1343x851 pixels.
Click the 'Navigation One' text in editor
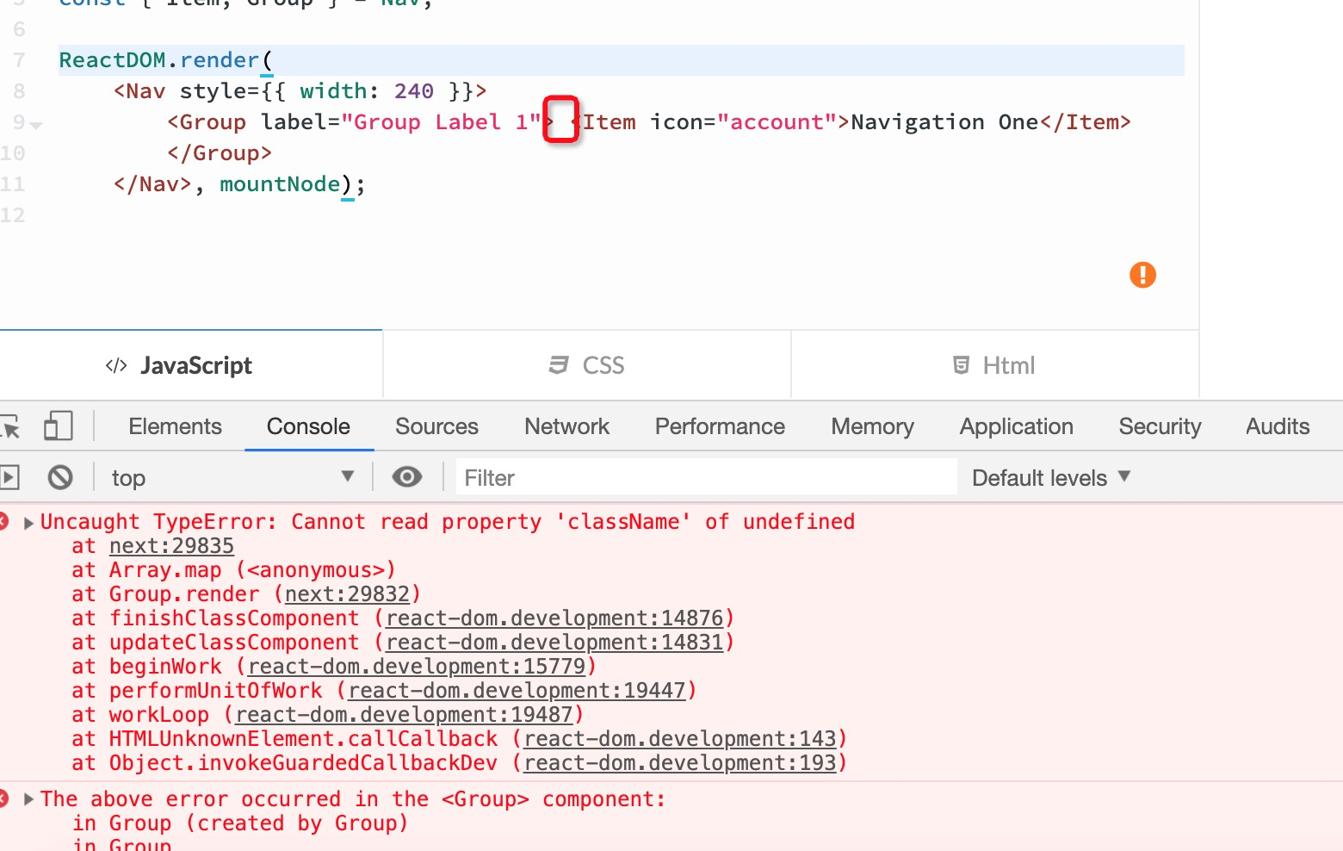click(944, 122)
